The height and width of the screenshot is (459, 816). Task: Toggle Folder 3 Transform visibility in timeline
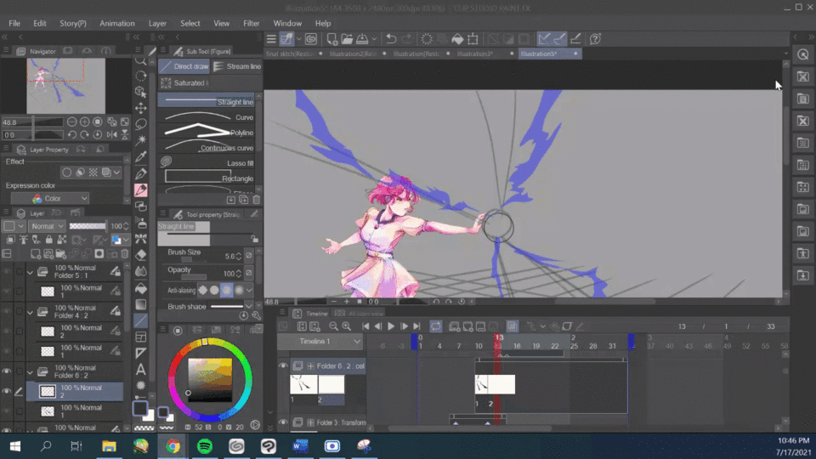(x=283, y=422)
